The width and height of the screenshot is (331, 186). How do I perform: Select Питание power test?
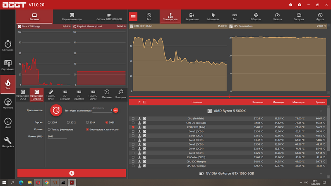[107, 94]
